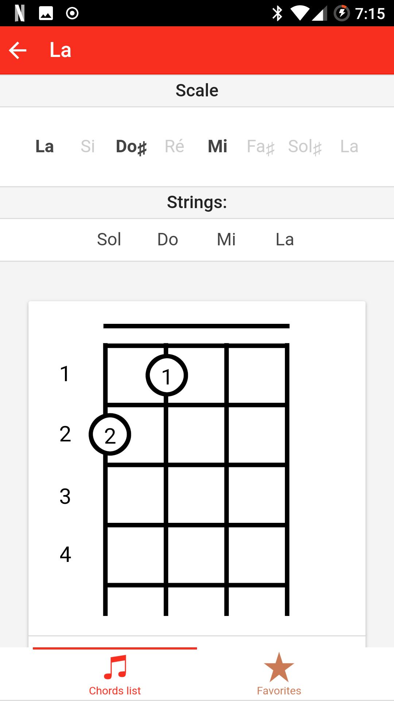
Task: Tap the first La scale note
Action: (45, 146)
